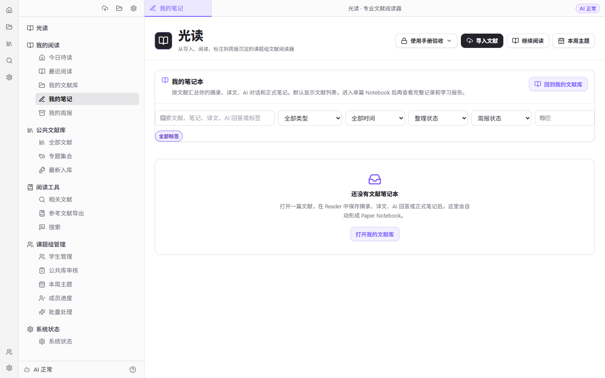The width and height of the screenshot is (605, 378).
Task: Click the AI 正常 badge at top right
Action: [x=588, y=8]
